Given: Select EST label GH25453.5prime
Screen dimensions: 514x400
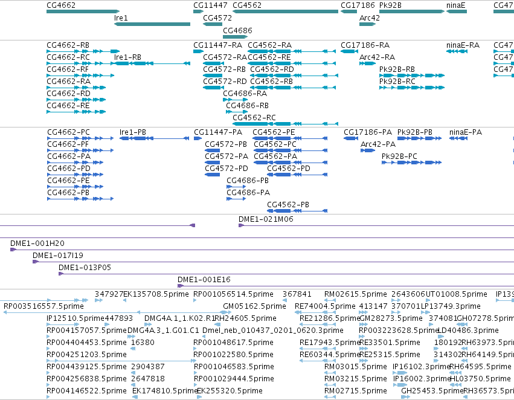Looking at the screenshot, I should (x=432, y=391).
